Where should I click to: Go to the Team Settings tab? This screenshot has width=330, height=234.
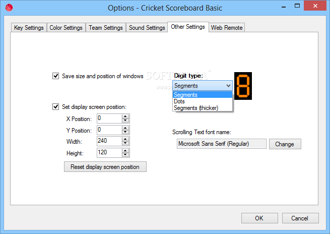point(106,28)
